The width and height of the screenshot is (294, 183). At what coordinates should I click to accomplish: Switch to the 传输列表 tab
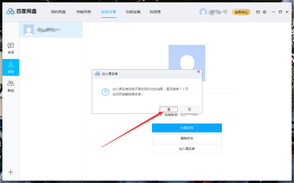click(84, 12)
